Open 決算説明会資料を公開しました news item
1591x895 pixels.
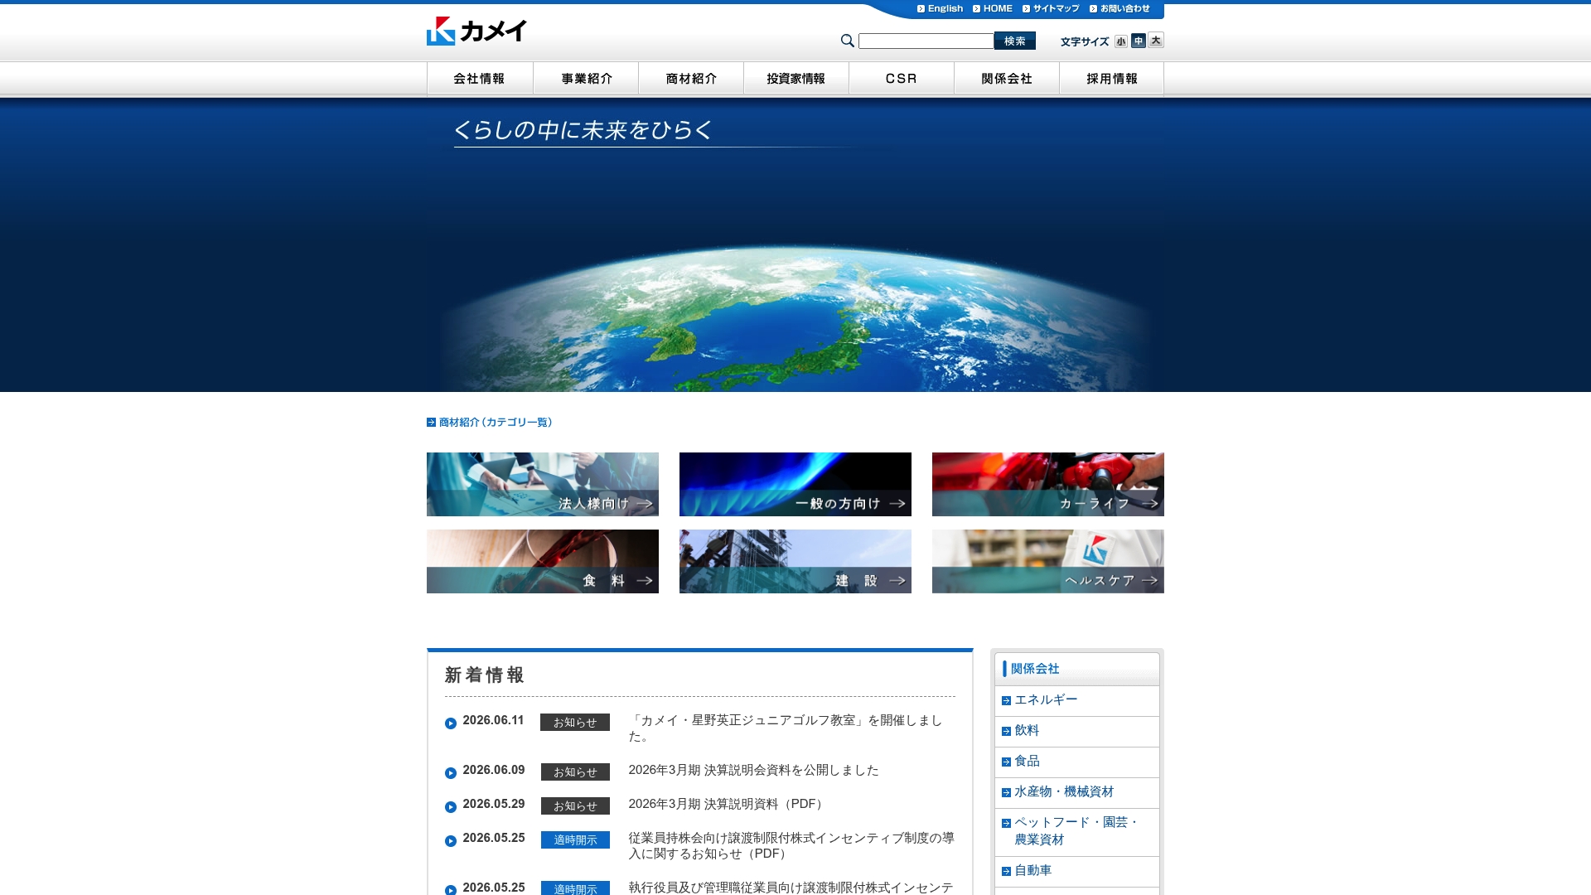coord(753,771)
